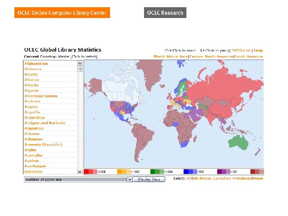Select Argentina in the list

[x=34, y=128]
